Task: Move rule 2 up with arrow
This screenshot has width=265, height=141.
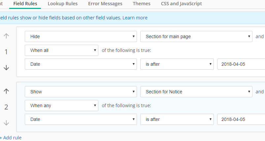Action: click(6, 91)
